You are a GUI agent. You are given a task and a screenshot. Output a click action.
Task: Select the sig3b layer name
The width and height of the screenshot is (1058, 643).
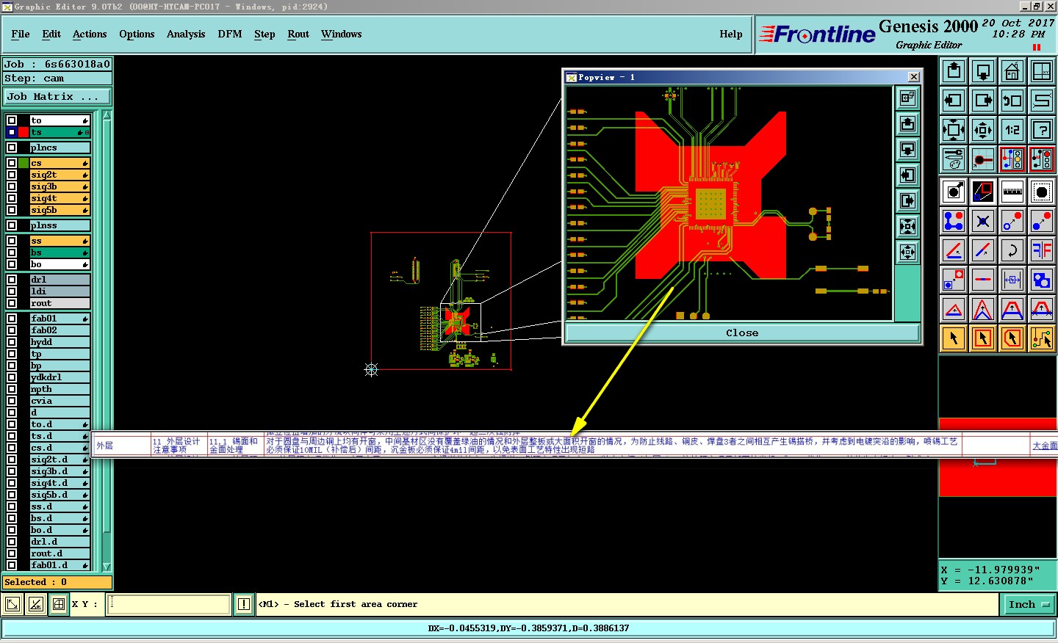coord(60,186)
